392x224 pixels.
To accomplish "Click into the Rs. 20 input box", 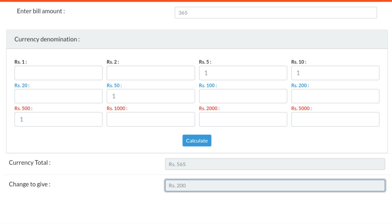I will 58,96.
